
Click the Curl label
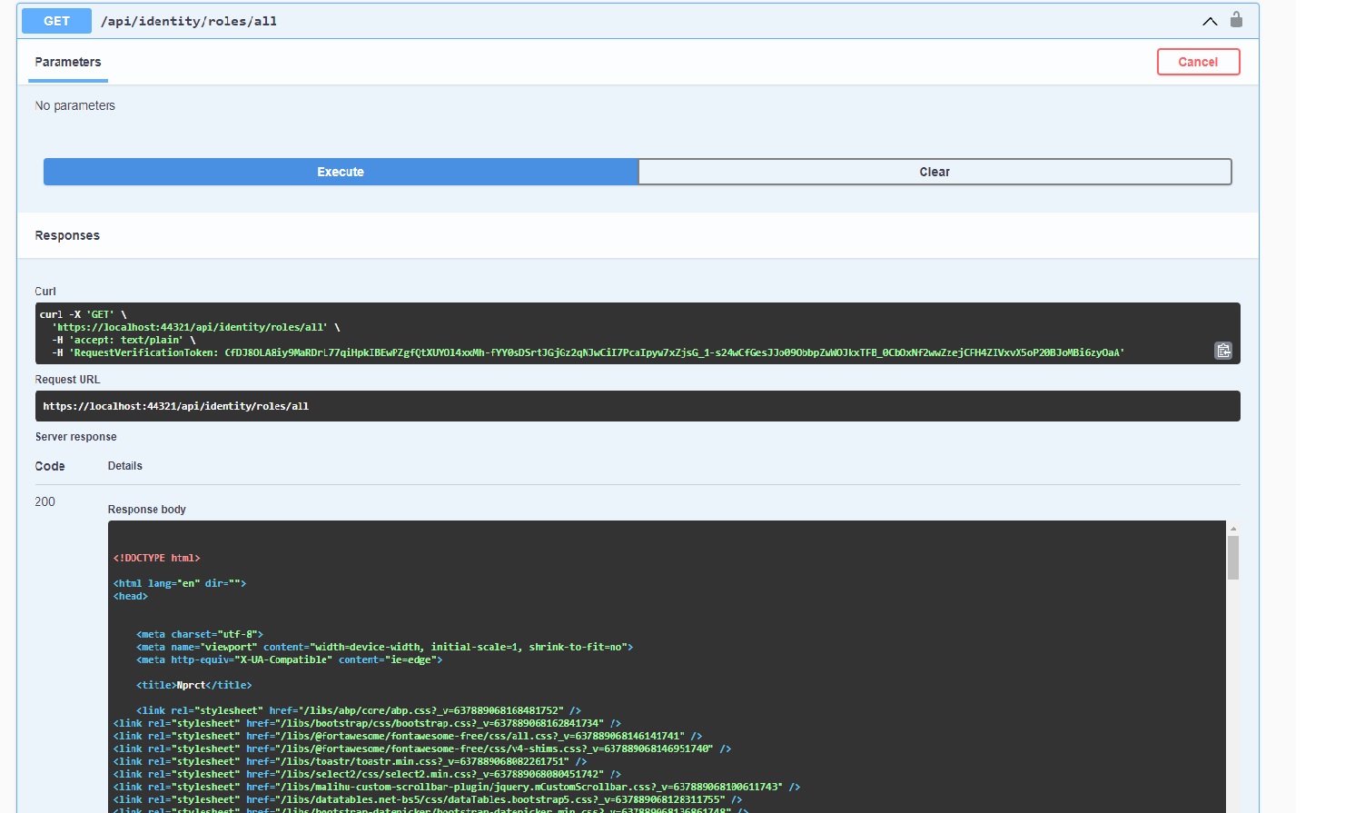[45, 292]
